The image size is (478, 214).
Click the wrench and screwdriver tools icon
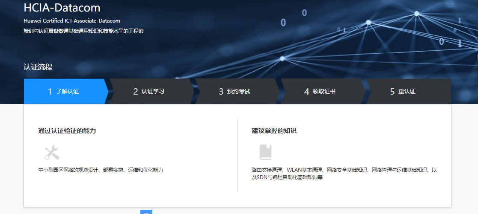[x=52, y=152]
